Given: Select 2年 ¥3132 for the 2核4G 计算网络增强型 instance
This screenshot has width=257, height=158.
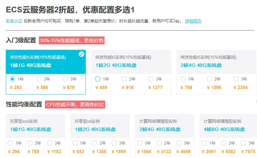Looking at the screenshot, I should [x=159, y=143].
